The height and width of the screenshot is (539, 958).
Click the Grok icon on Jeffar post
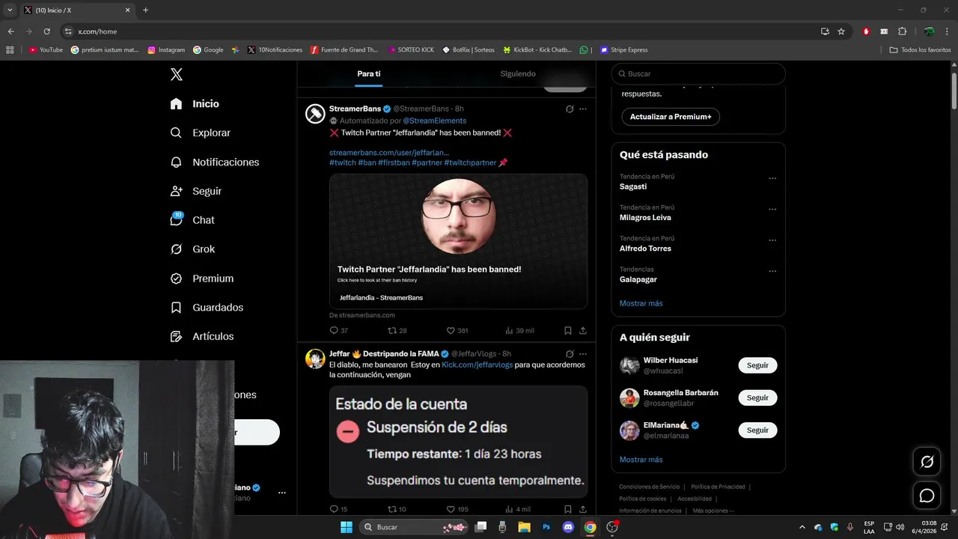click(x=570, y=353)
